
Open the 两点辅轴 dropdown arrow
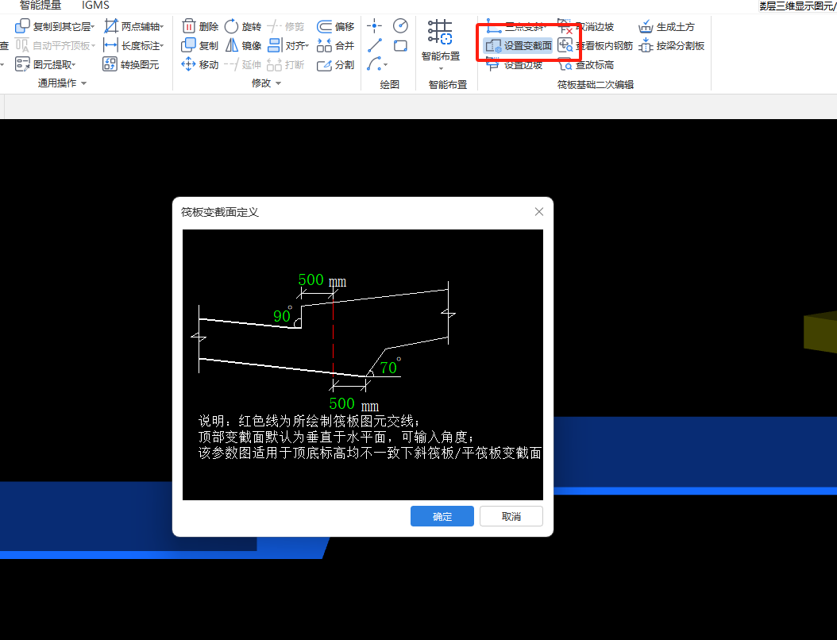pos(162,26)
